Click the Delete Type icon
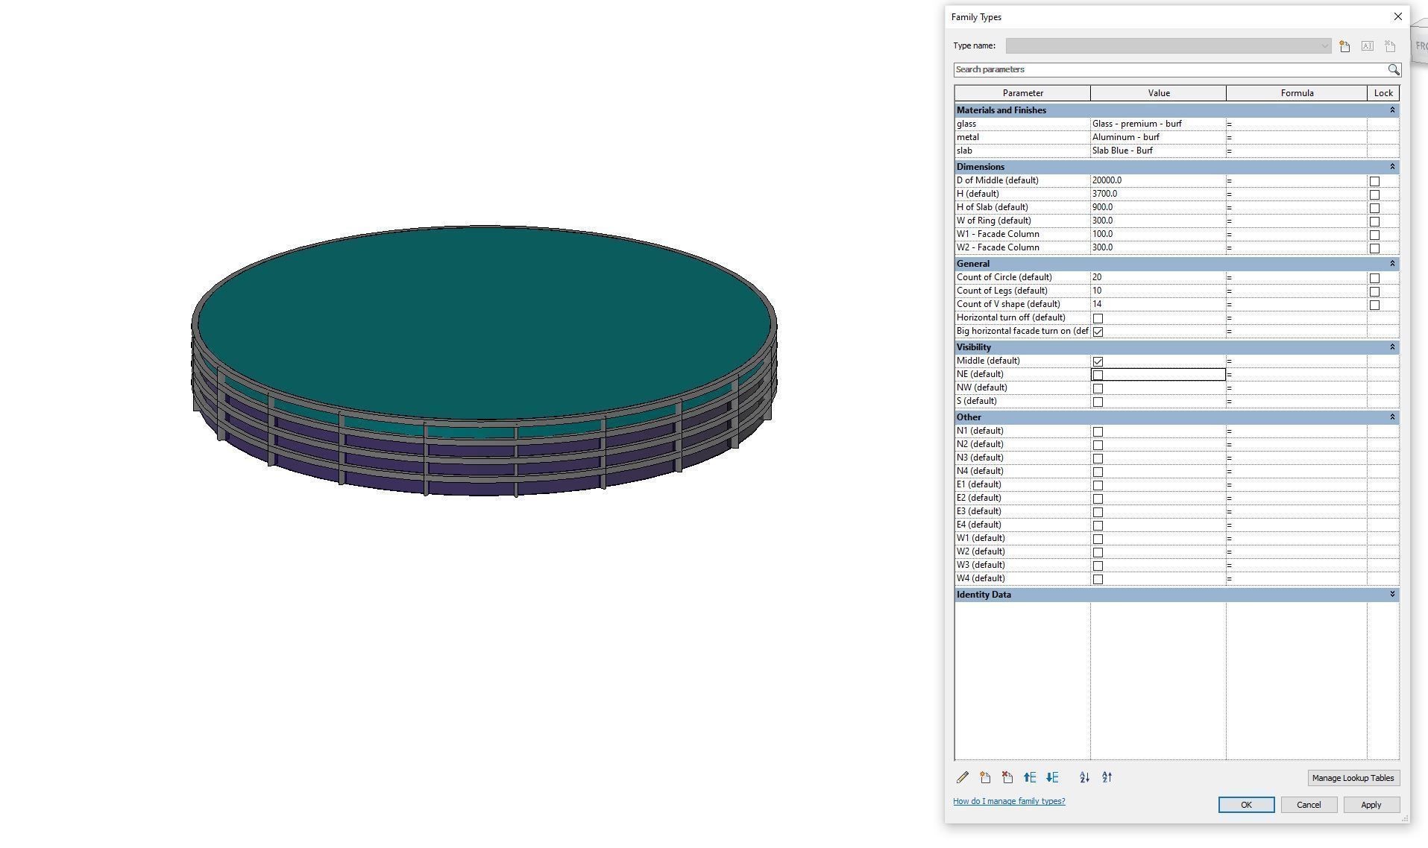1428x848 pixels. coord(1390,46)
